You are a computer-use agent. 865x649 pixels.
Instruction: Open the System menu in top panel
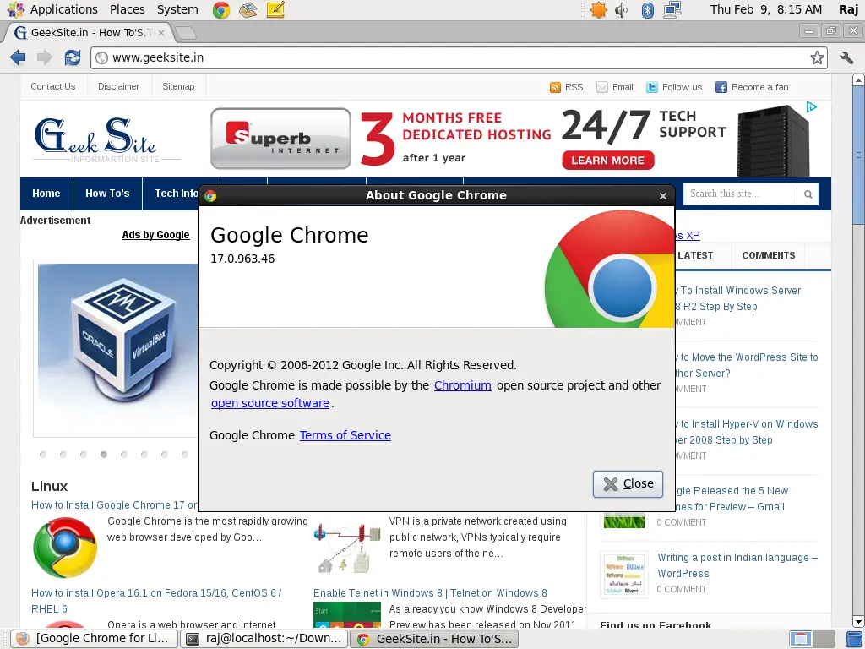pyautogui.click(x=177, y=9)
